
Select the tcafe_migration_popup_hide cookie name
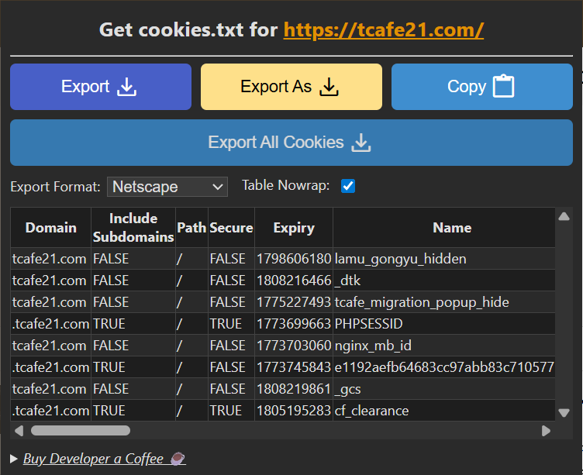[422, 302]
